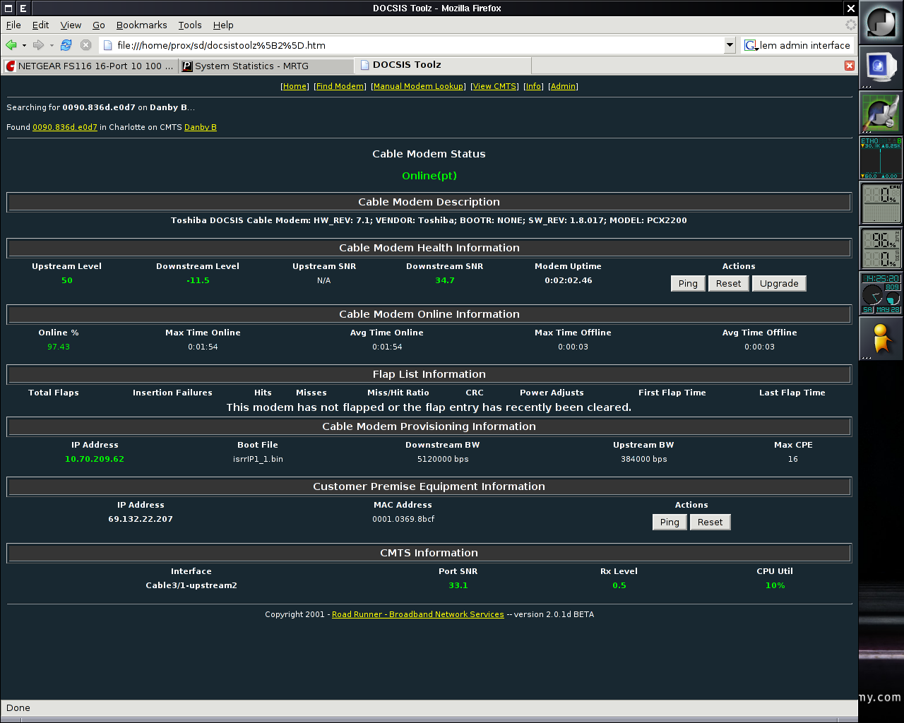Ping the cable modem

(x=688, y=283)
